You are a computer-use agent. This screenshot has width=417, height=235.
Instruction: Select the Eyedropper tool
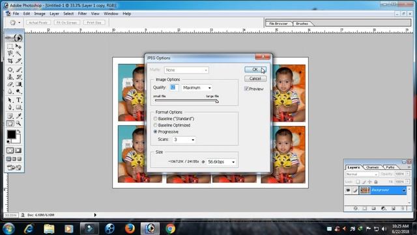click(x=18, y=116)
